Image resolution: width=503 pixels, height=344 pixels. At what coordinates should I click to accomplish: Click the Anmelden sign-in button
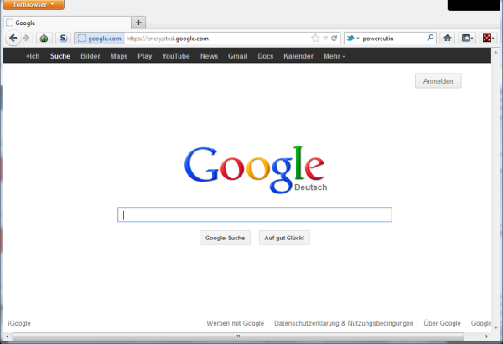(438, 81)
